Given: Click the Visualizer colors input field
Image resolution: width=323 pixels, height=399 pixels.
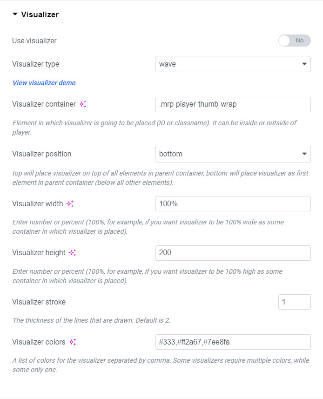Looking at the screenshot, I should (x=233, y=342).
